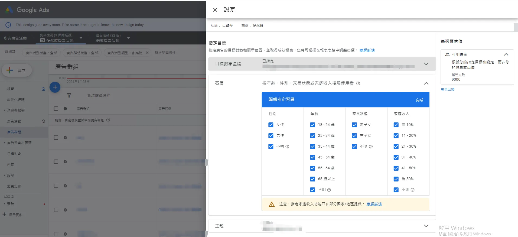Uncheck the 女性 gender checkbox
This screenshot has width=518, height=237.
coord(271,125)
